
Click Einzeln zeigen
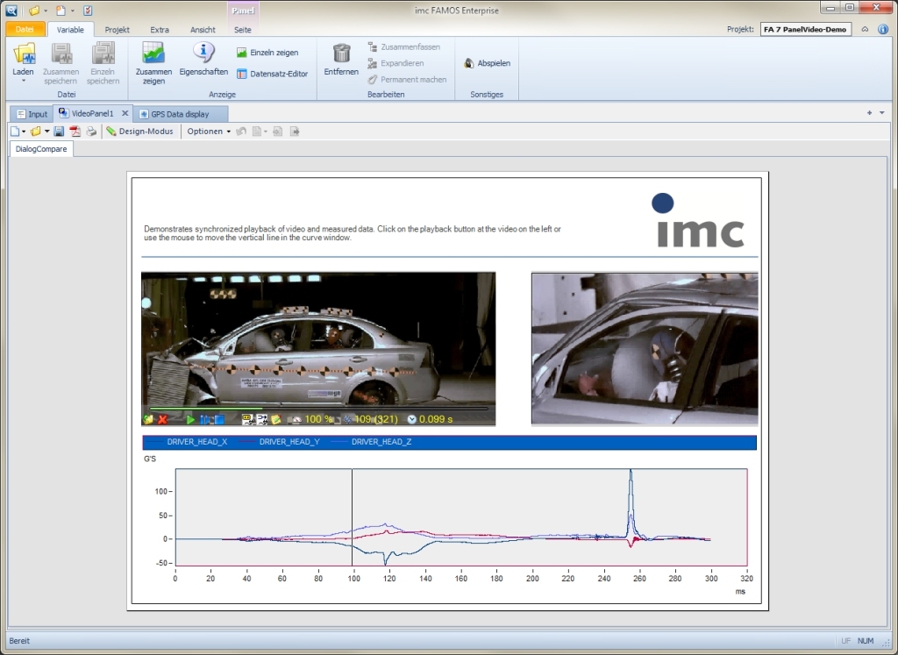tap(267, 52)
